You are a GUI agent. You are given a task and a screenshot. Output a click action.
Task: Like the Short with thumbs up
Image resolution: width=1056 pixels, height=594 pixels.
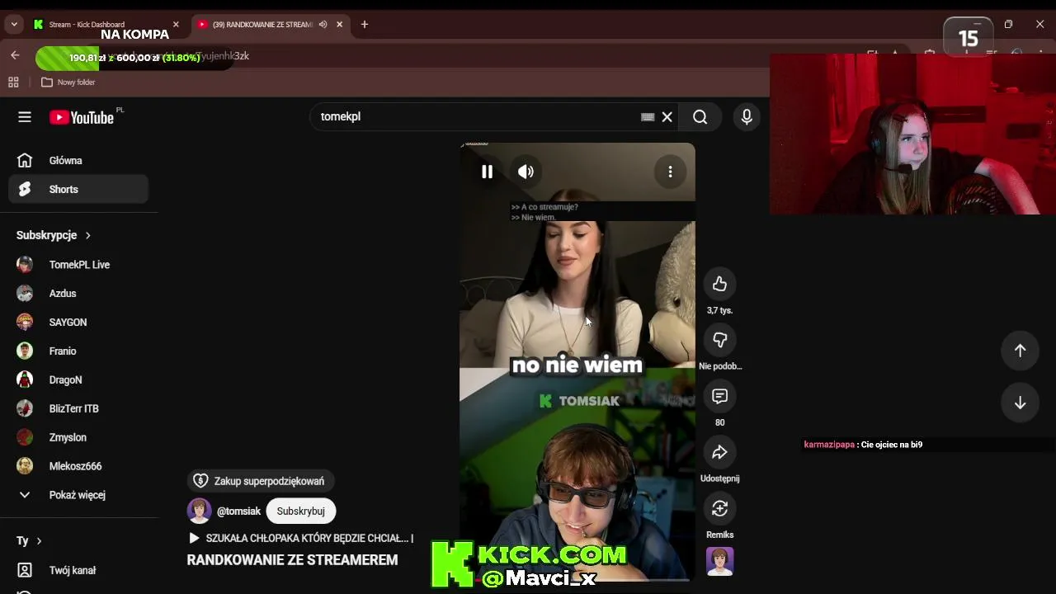pyautogui.click(x=719, y=284)
